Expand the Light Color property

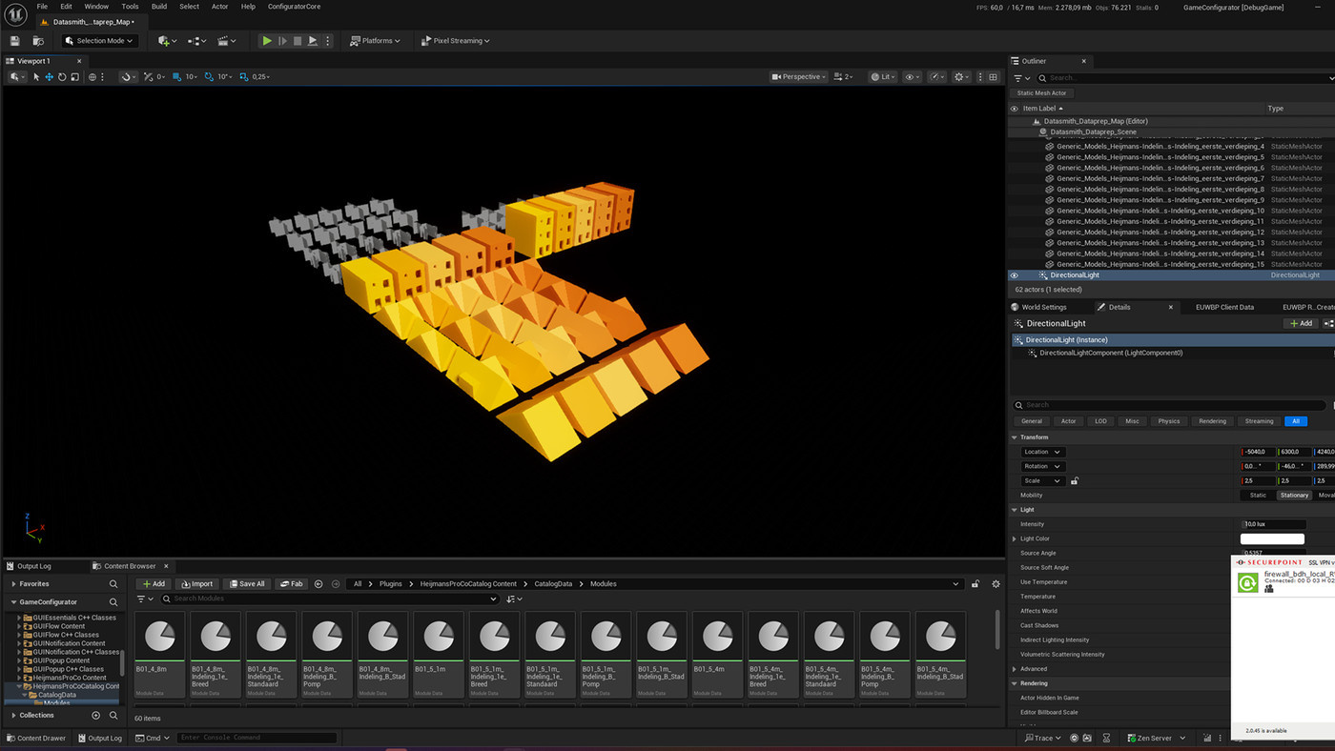click(1015, 538)
